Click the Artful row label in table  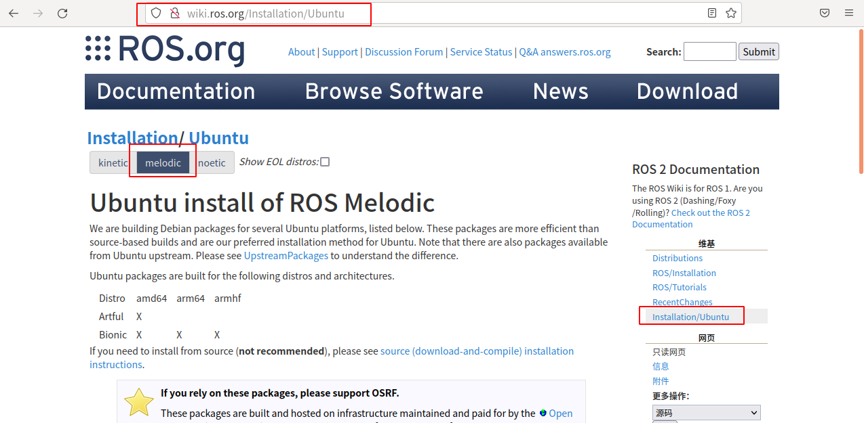click(111, 317)
